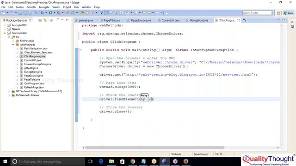Collapse the SeleniumWD project
This screenshot has height=166, width=296.
pos(5,33)
